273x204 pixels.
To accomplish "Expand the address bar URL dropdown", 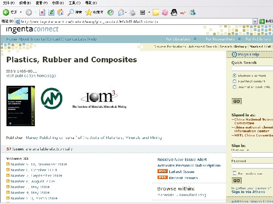I will (x=255, y=22).
